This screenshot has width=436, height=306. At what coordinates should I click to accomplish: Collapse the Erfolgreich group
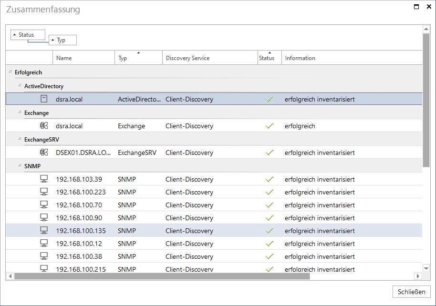point(10,71)
